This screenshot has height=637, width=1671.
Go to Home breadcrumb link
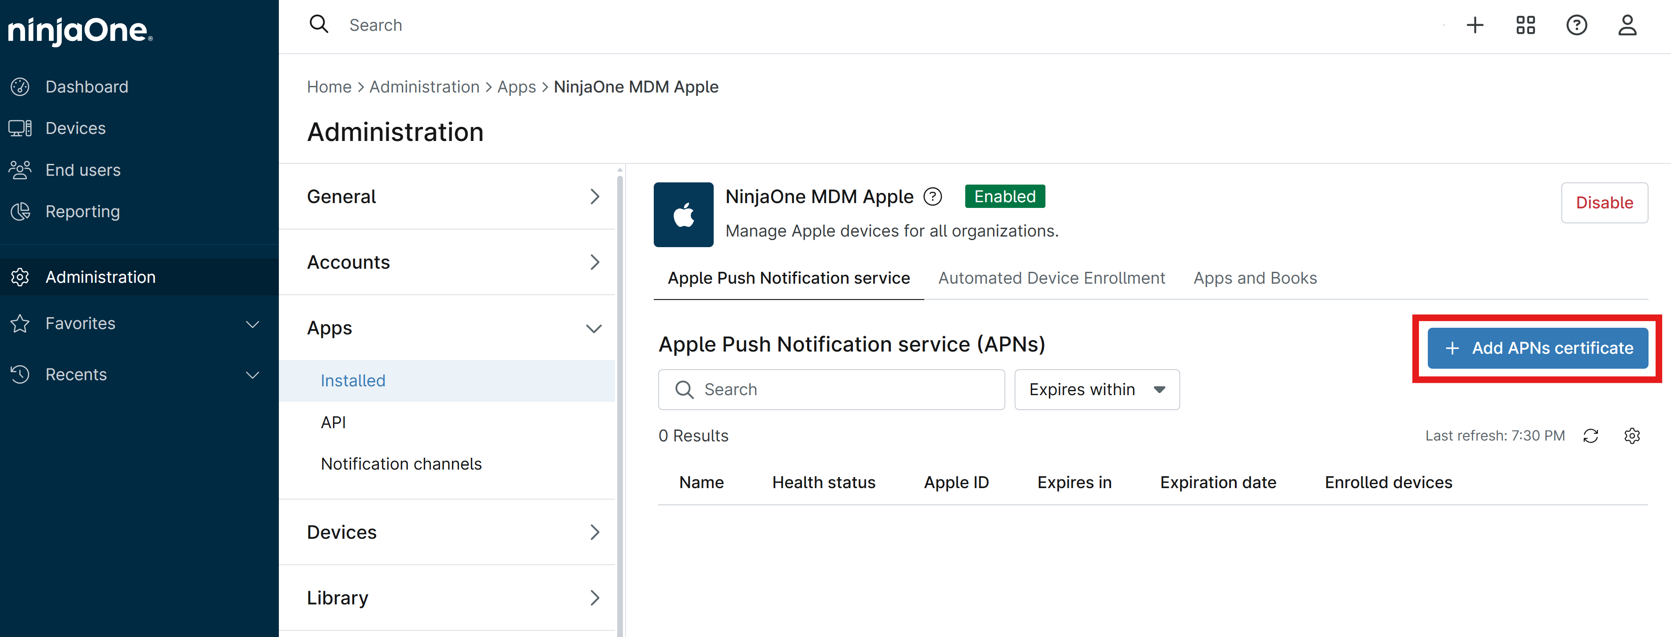(x=329, y=87)
